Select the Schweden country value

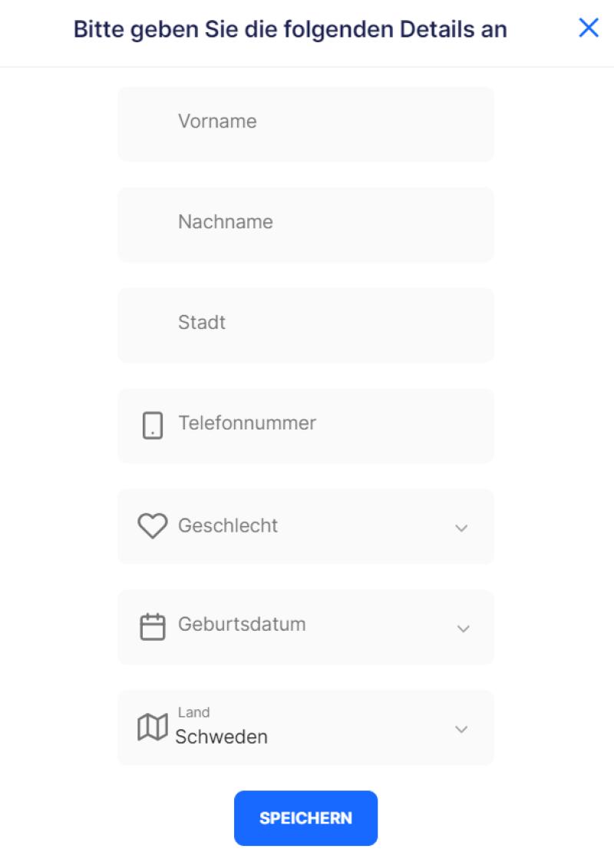pos(223,737)
